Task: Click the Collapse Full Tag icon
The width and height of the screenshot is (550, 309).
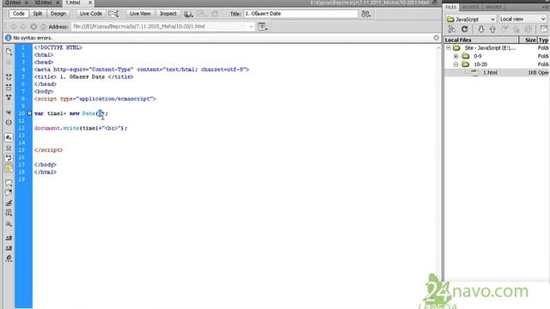Action: [9, 76]
